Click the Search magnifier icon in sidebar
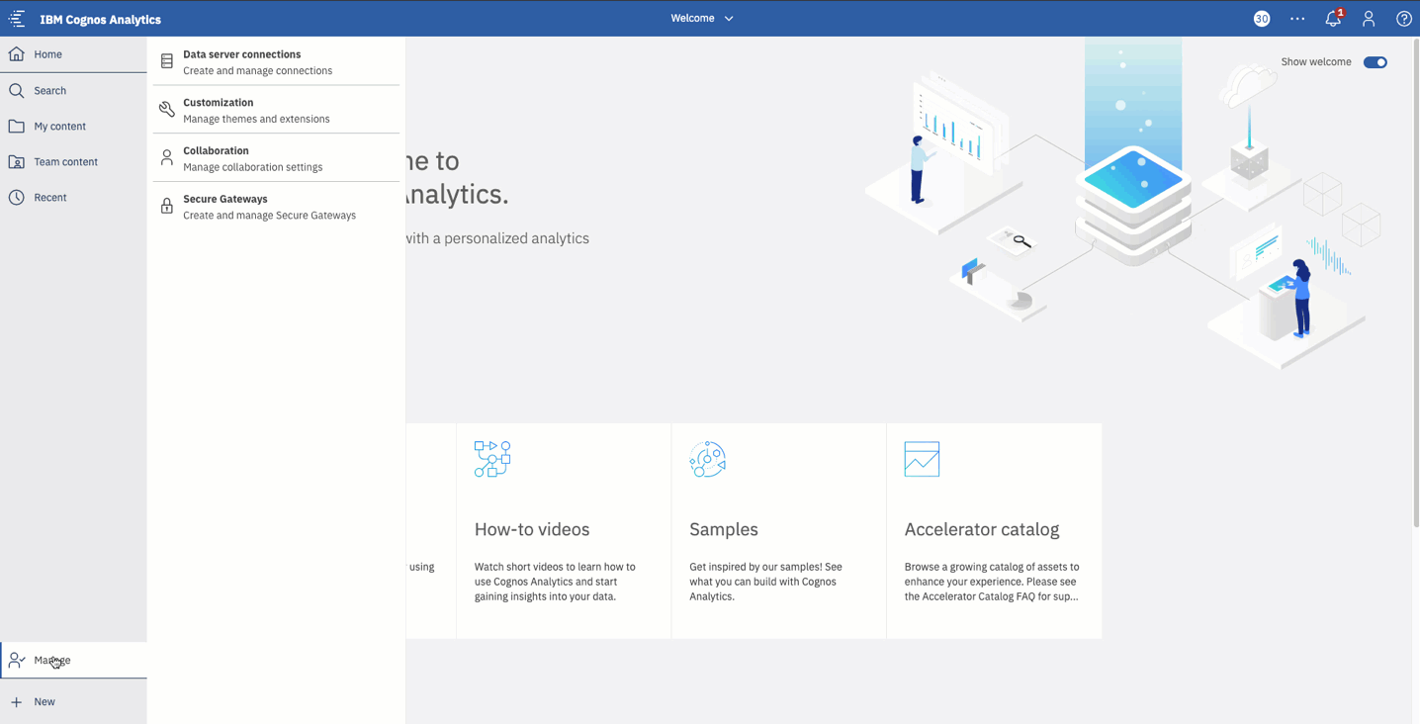Image resolution: width=1420 pixels, height=724 pixels. (17, 90)
